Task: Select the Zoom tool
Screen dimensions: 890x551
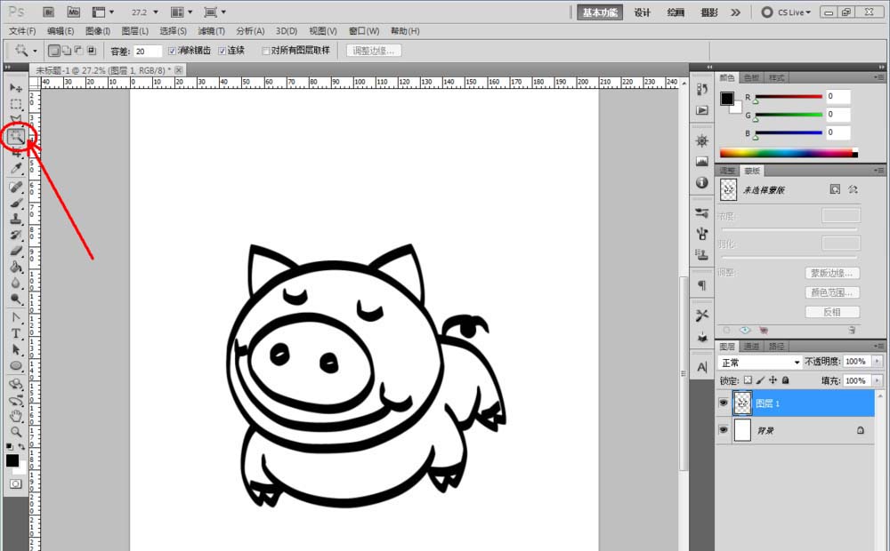Action: point(16,432)
